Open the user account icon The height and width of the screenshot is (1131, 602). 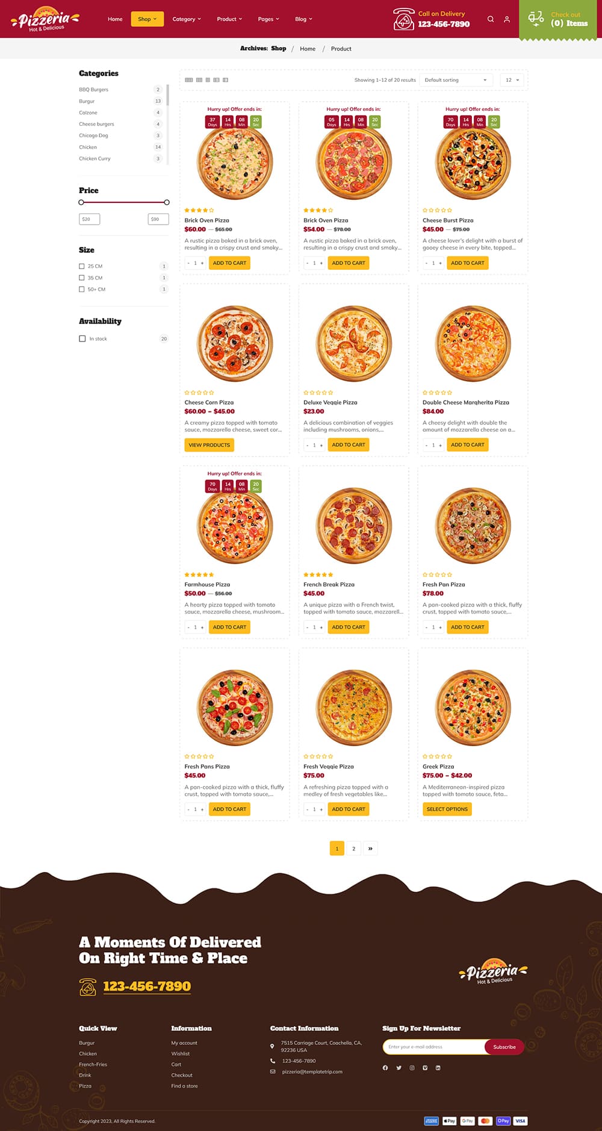(507, 19)
